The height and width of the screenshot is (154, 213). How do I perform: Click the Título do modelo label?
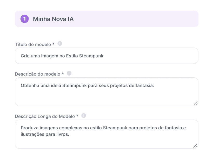(x=35, y=44)
